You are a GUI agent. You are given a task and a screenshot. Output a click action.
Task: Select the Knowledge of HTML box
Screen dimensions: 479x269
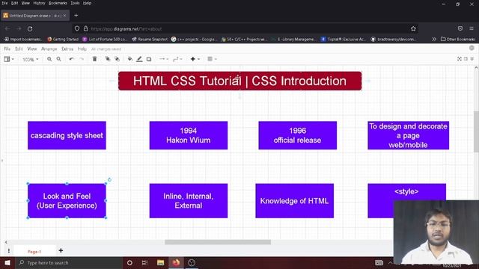pyautogui.click(x=294, y=201)
